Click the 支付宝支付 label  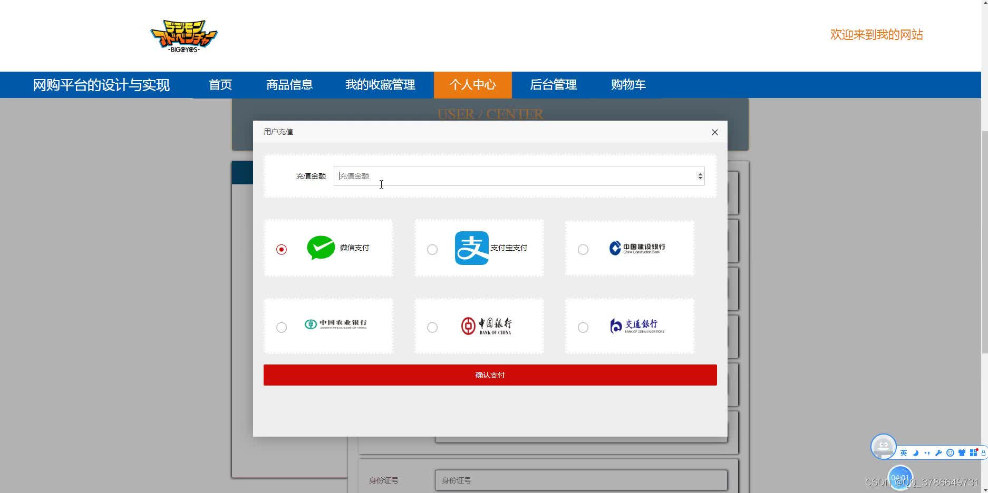click(x=509, y=248)
